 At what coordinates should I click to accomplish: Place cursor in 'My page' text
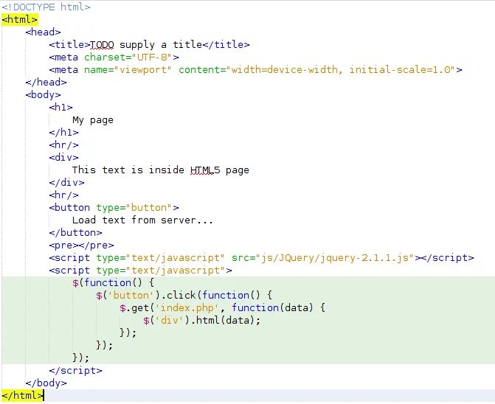point(93,120)
